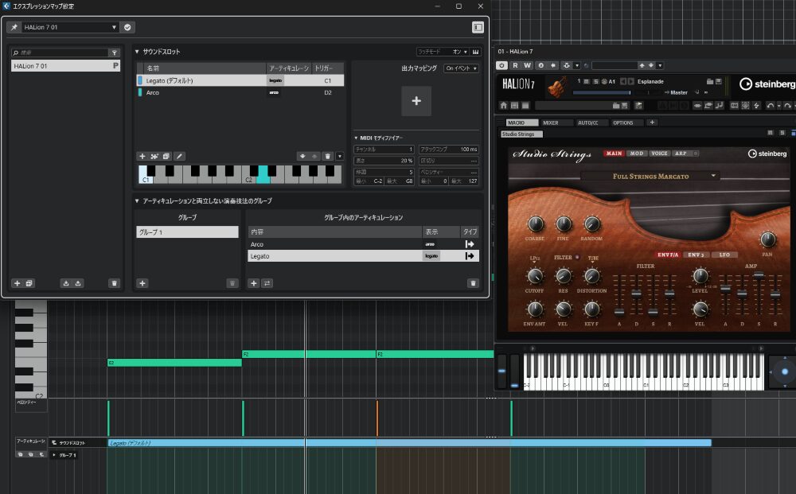Enable Write automation W button
The image size is (796, 494).
[x=528, y=65]
